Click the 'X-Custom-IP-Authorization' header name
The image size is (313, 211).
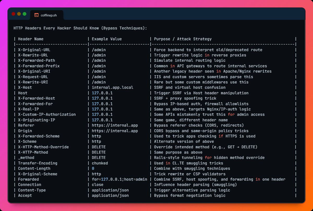47,115
